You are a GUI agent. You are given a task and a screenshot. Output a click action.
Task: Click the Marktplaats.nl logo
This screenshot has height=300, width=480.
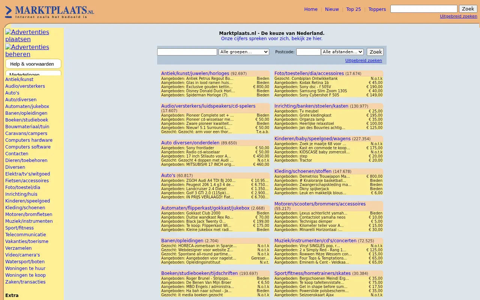click(49, 12)
